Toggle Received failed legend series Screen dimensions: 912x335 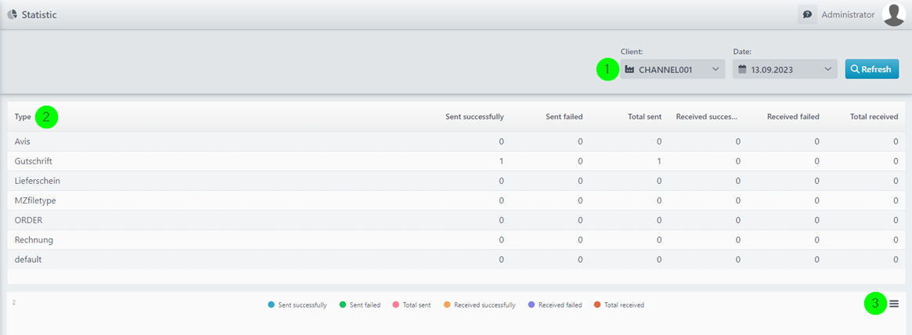point(555,304)
